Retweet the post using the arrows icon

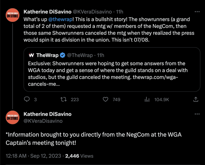(x=63, y=99)
